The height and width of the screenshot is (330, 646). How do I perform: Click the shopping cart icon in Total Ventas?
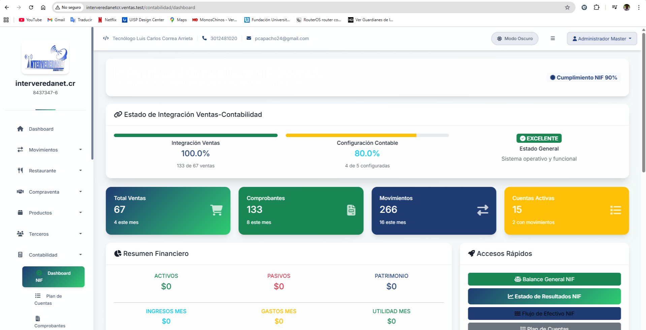[216, 210]
